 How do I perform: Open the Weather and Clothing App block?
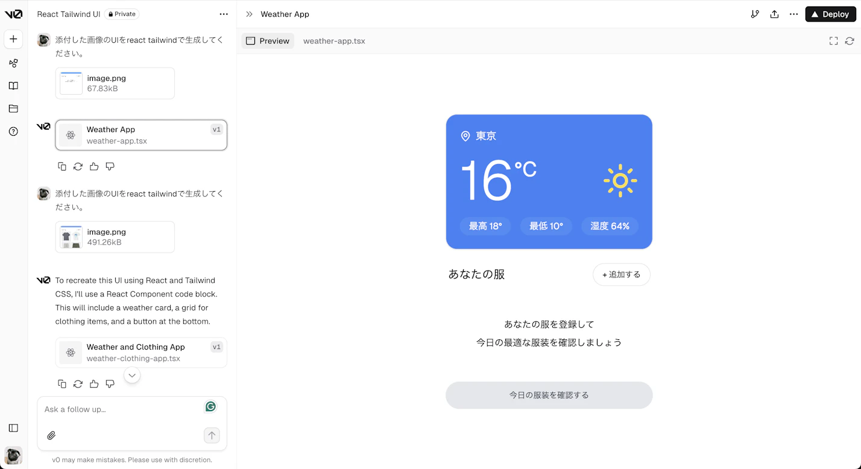141,353
